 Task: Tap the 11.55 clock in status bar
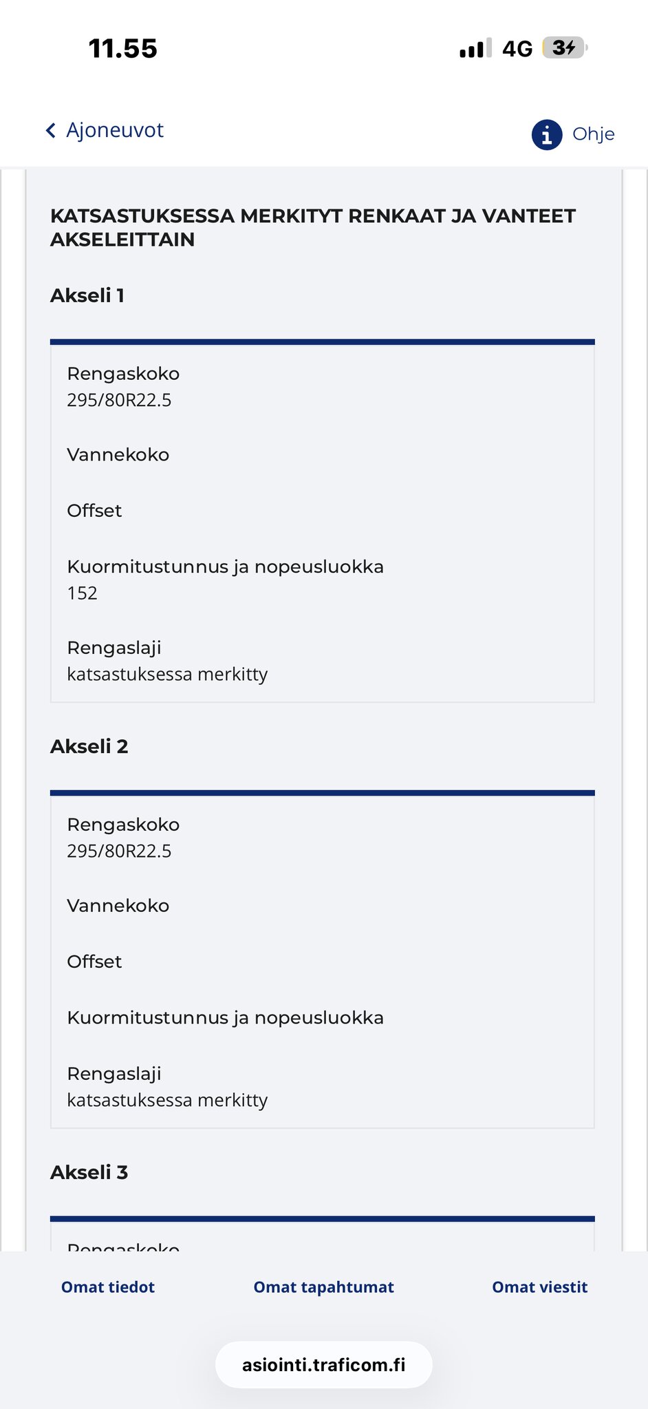123,48
